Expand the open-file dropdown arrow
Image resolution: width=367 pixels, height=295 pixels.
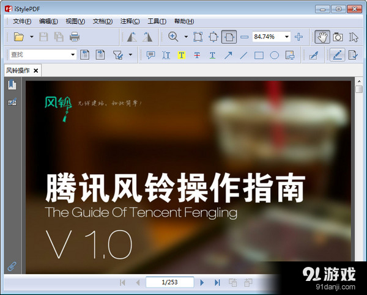(32, 37)
